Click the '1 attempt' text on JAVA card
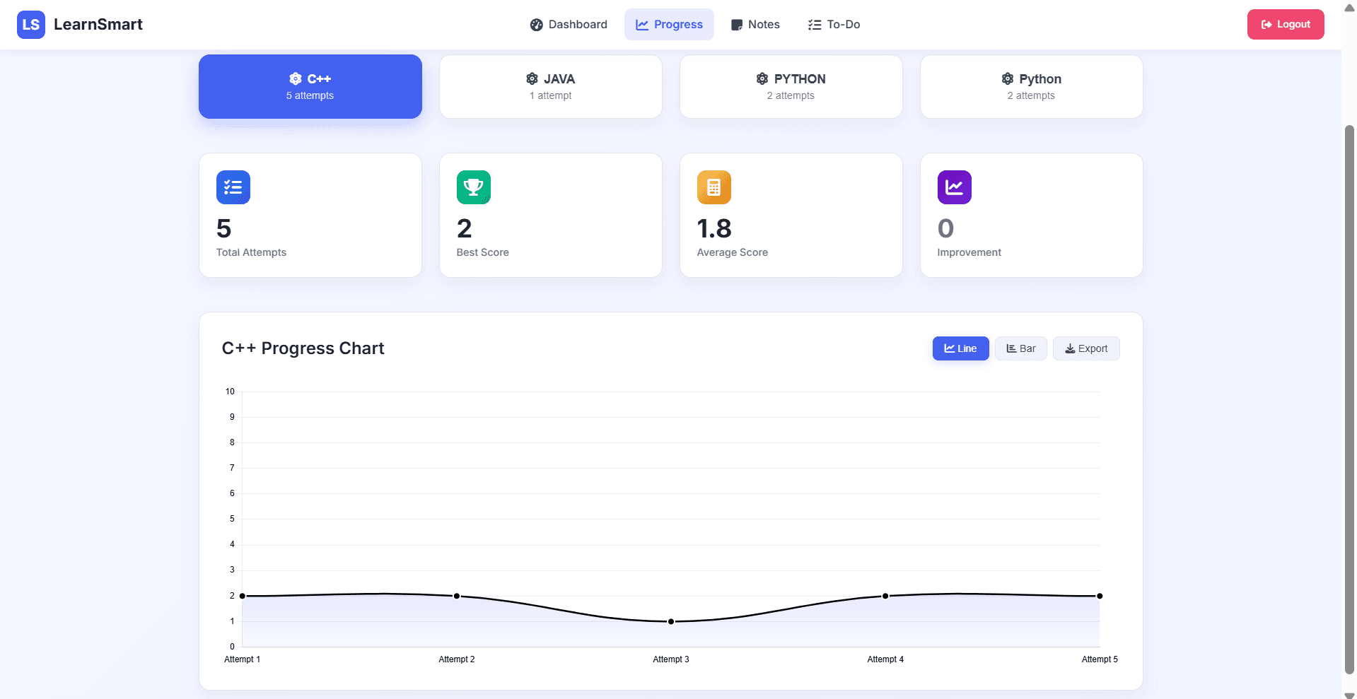 [551, 95]
